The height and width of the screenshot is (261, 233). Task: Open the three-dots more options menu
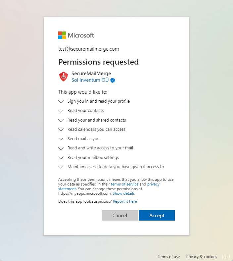pyautogui.click(x=226, y=257)
